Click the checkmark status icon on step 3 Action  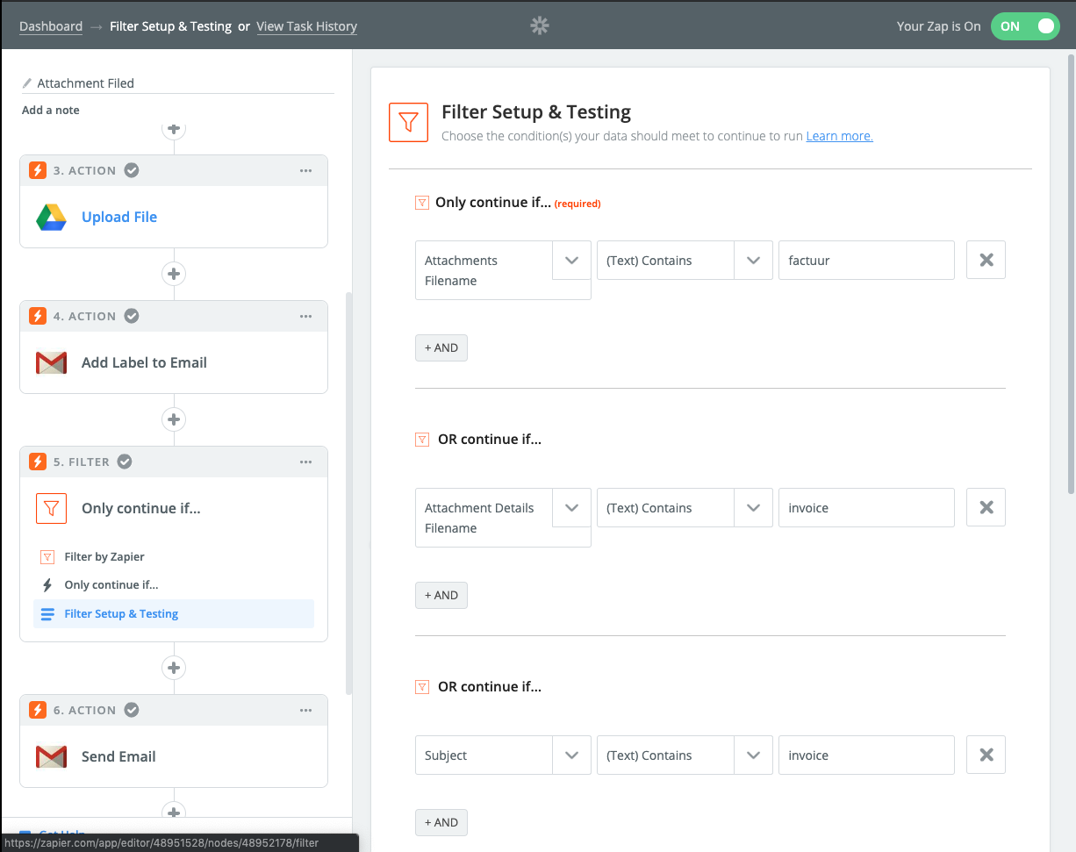pyautogui.click(x=132, y=170)
